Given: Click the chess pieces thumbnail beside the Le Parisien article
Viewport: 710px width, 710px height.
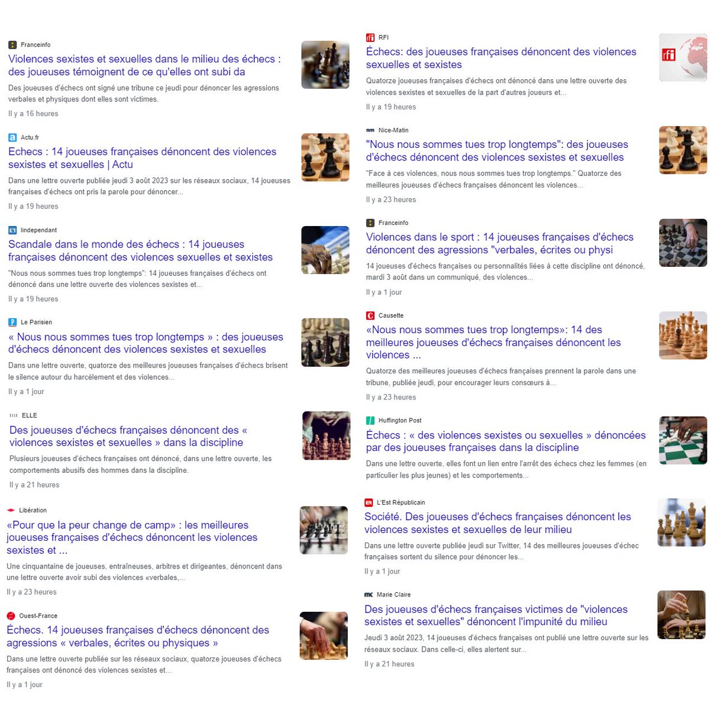Looking at the screenshot, I should [x=324, y=343].
